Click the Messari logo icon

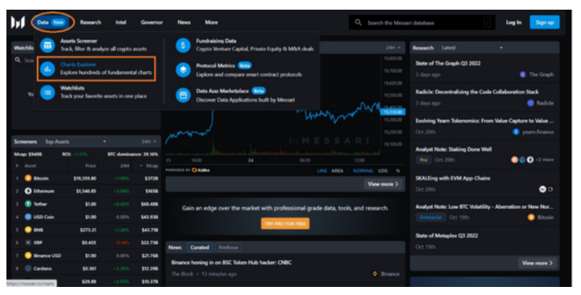coord(18,23)
